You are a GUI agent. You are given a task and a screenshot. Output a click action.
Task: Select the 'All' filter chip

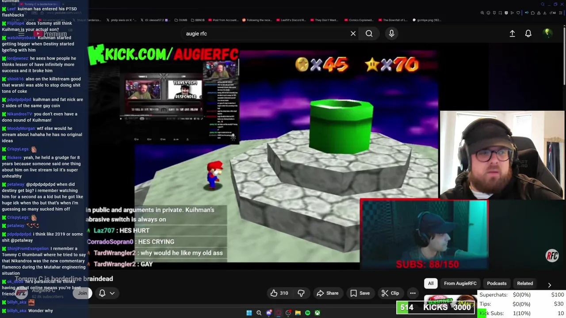(431, 284)
